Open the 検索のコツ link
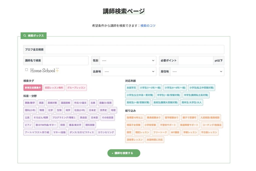256x171 pixels. click(148, 26)
